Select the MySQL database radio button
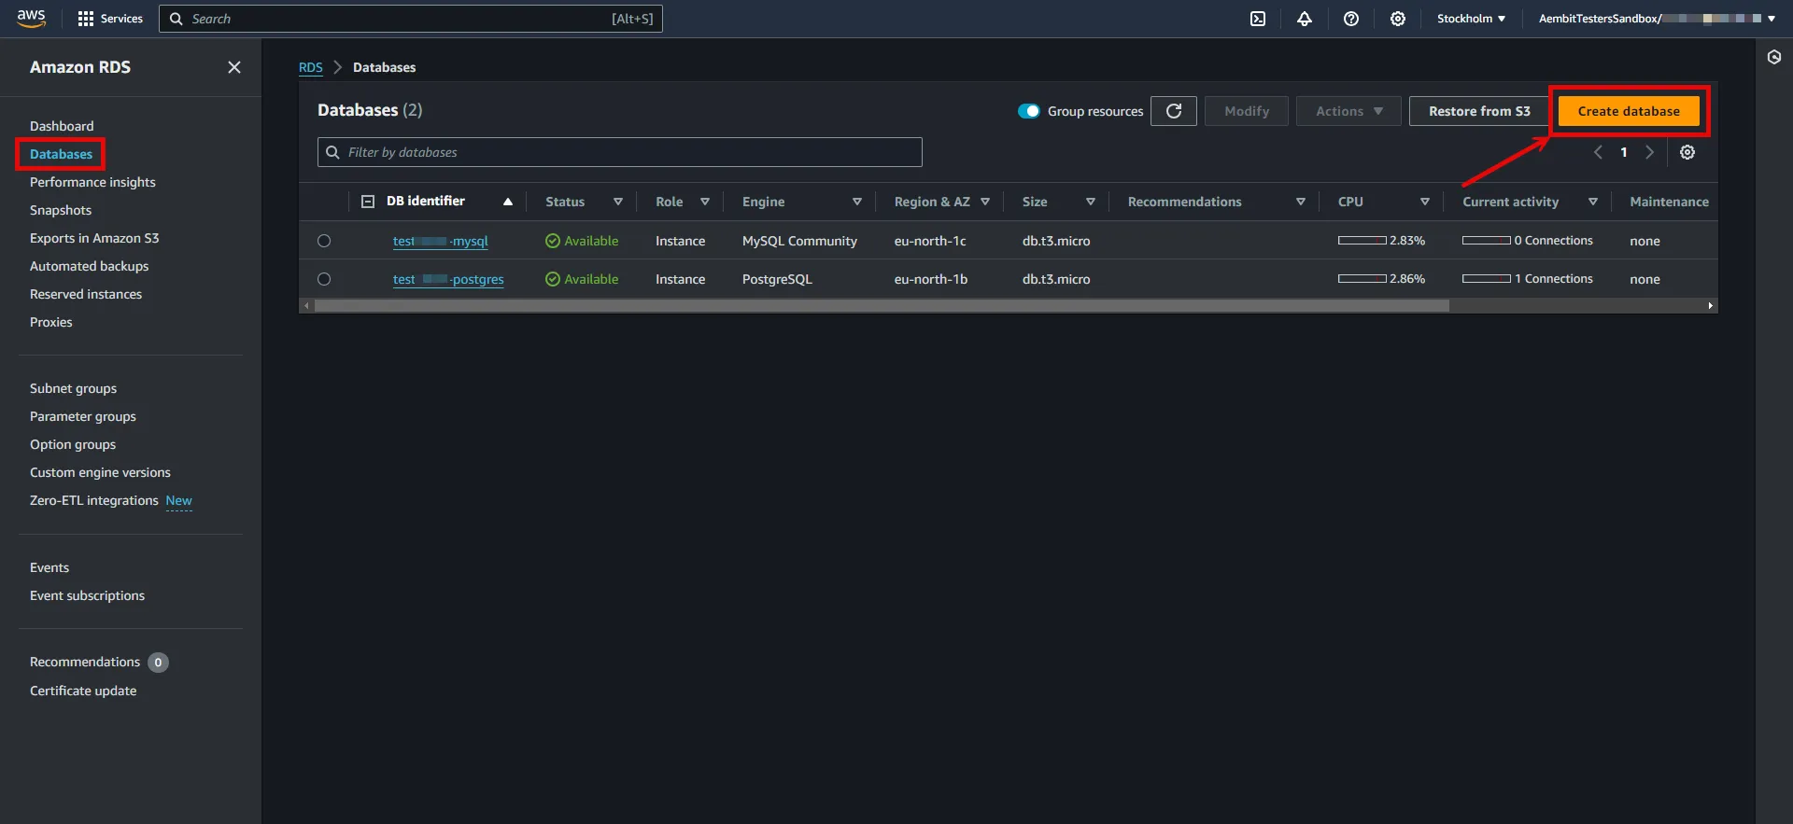The image size is (1793, 824). [x=324, y=241]
